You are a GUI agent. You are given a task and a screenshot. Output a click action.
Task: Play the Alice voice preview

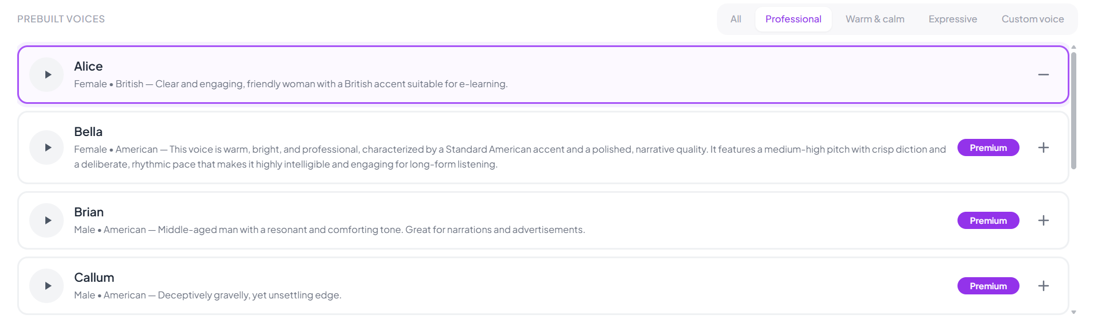[x=46, y=75]
